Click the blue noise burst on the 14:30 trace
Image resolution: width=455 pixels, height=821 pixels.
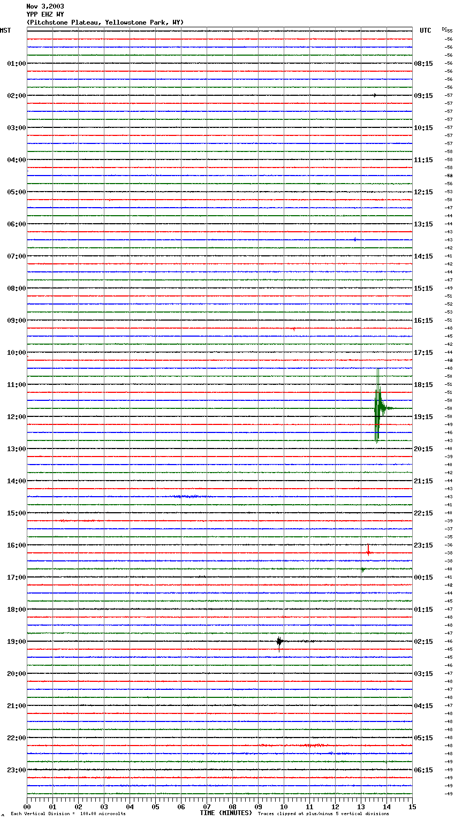click(188, 497)
